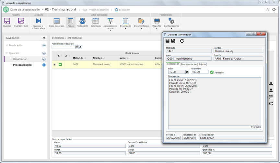This screenshot has width=280, height=163.
Task: Sort by Matrícula column sort arrows
Action: coord(85,58)
